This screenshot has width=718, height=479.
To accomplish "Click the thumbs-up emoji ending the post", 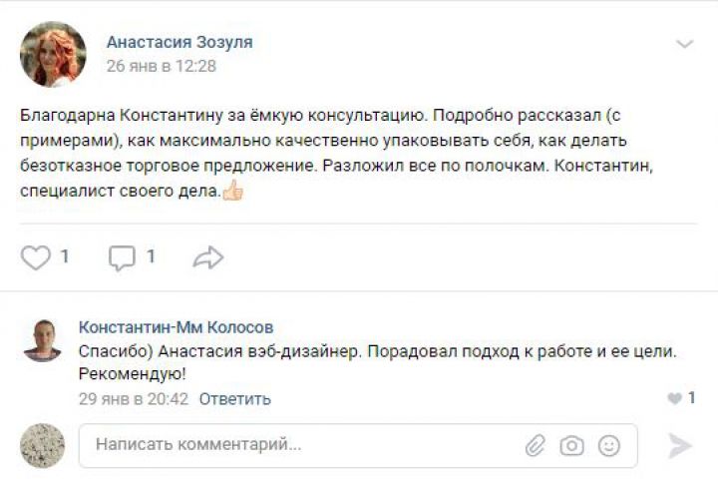I will pyautogui.click(x=233, y=191).
